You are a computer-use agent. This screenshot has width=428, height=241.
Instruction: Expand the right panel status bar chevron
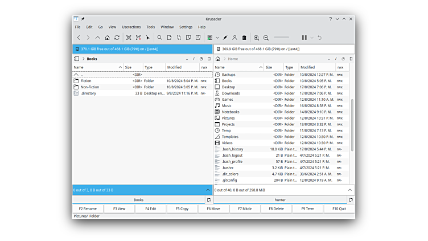click(350, 190)
